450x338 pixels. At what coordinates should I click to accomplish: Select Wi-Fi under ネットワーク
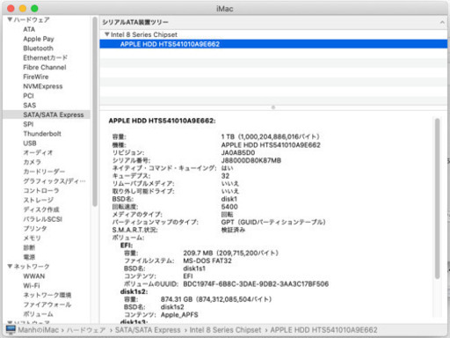tap(32, 285)
